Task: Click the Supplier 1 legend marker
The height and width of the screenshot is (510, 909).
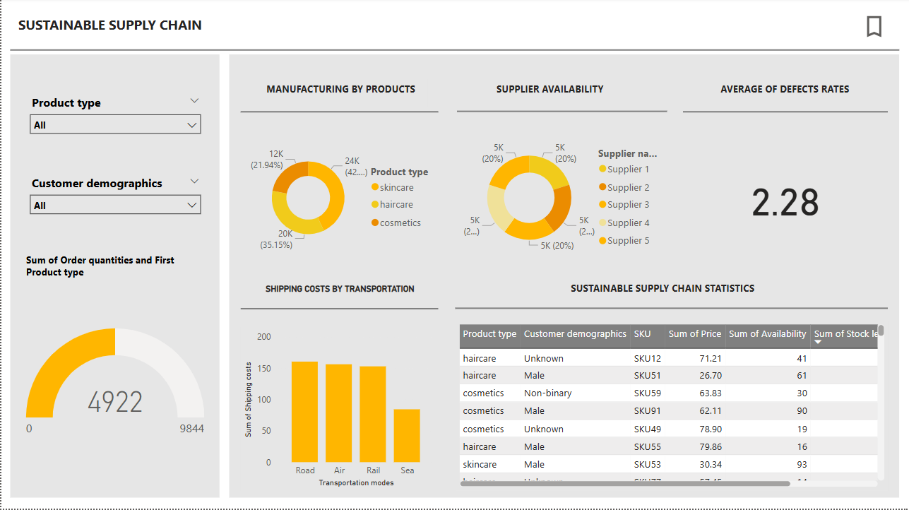Action: pos(602,169)
